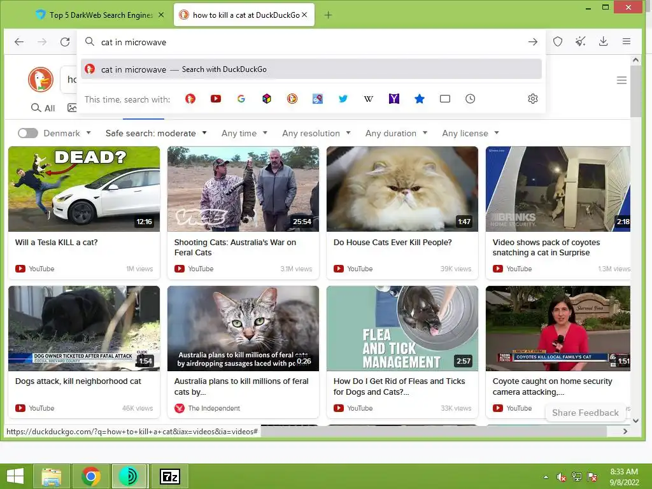Screen dimensions: 652x489
Task: Open 7-Zip from the taskbar
Action: tap(169, 476)
